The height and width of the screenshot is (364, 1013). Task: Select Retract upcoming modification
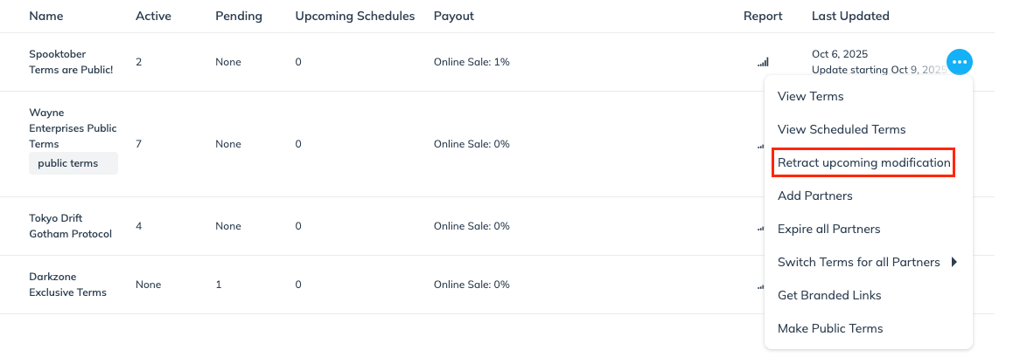coord(863,162)
